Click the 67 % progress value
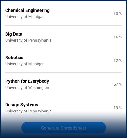This screenshot has width=127, height=138. [x=118, y=84]
